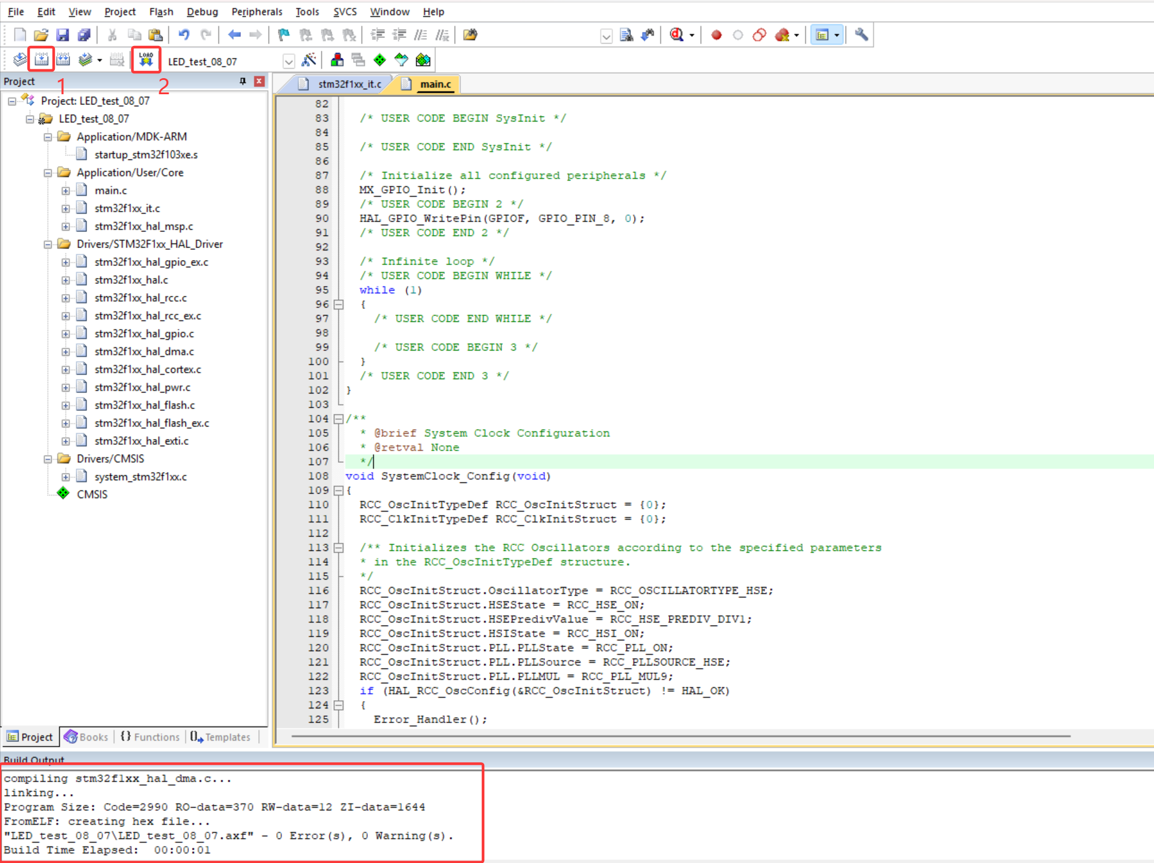The width and height of the screenshot is (1154, 863).
Task: Download code to flash with LOAD
Action: click(146, 60)
